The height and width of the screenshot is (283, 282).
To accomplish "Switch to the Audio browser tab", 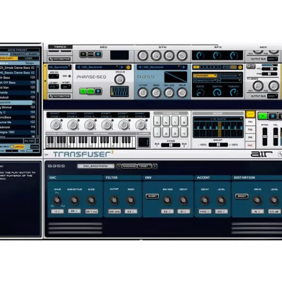I will pos(33,54).
